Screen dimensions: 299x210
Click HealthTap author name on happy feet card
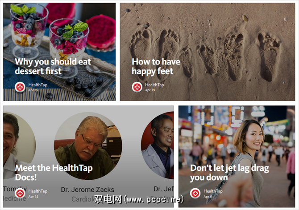pos(154,85)
